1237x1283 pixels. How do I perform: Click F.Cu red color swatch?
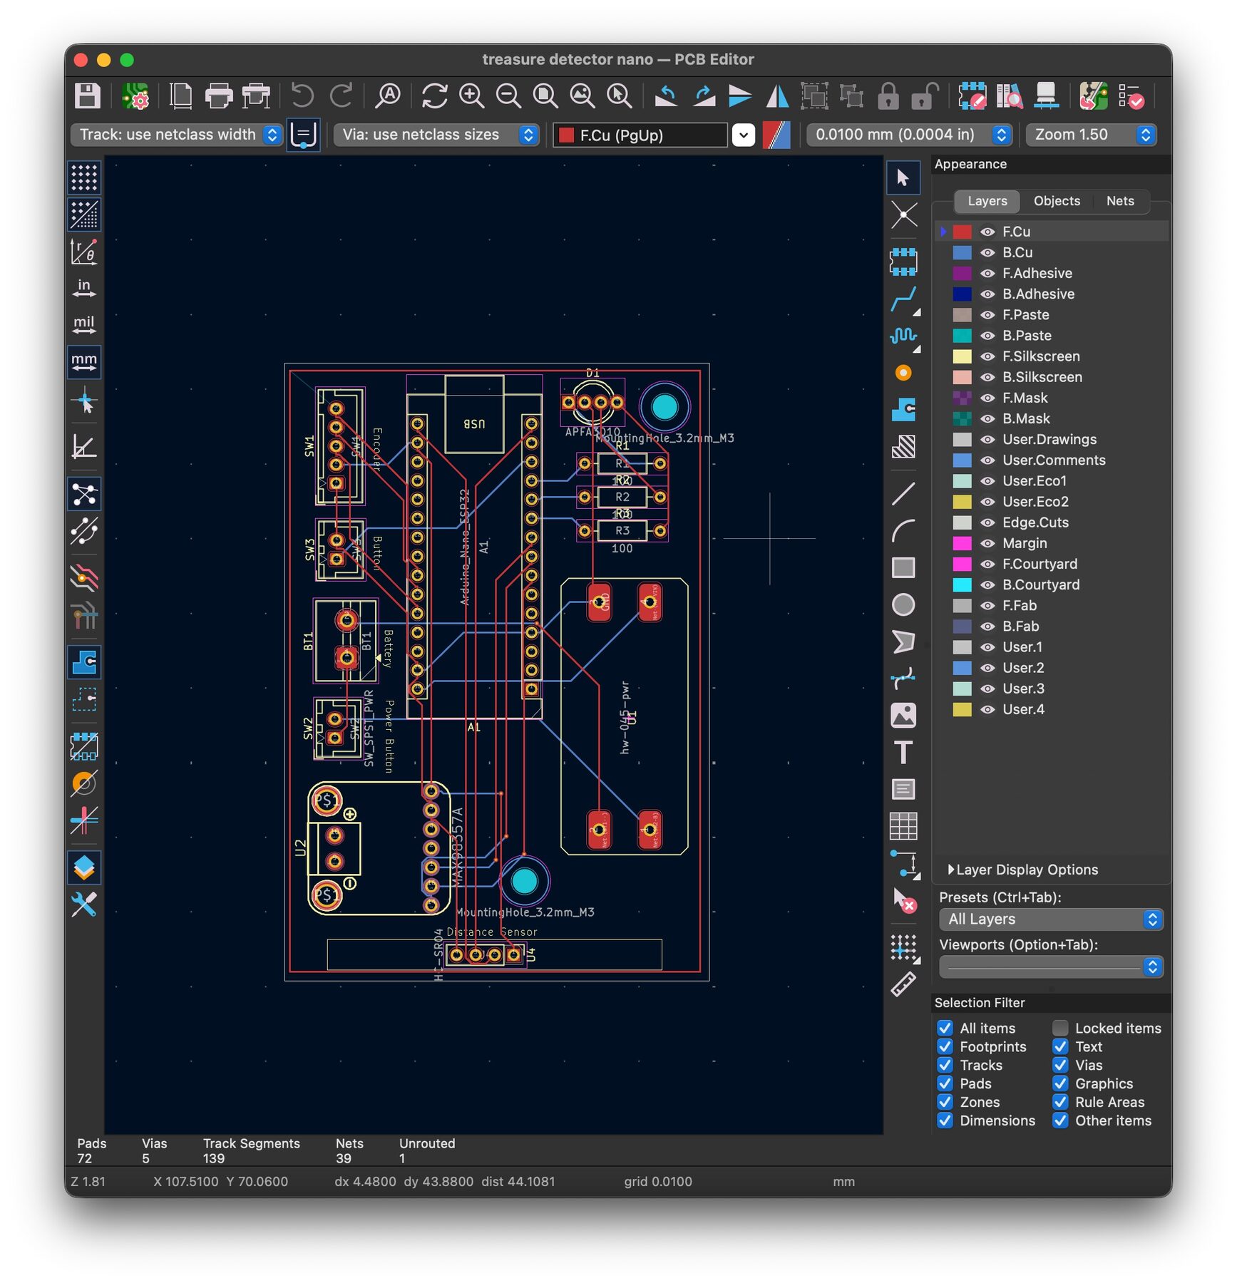pos(962,232)
